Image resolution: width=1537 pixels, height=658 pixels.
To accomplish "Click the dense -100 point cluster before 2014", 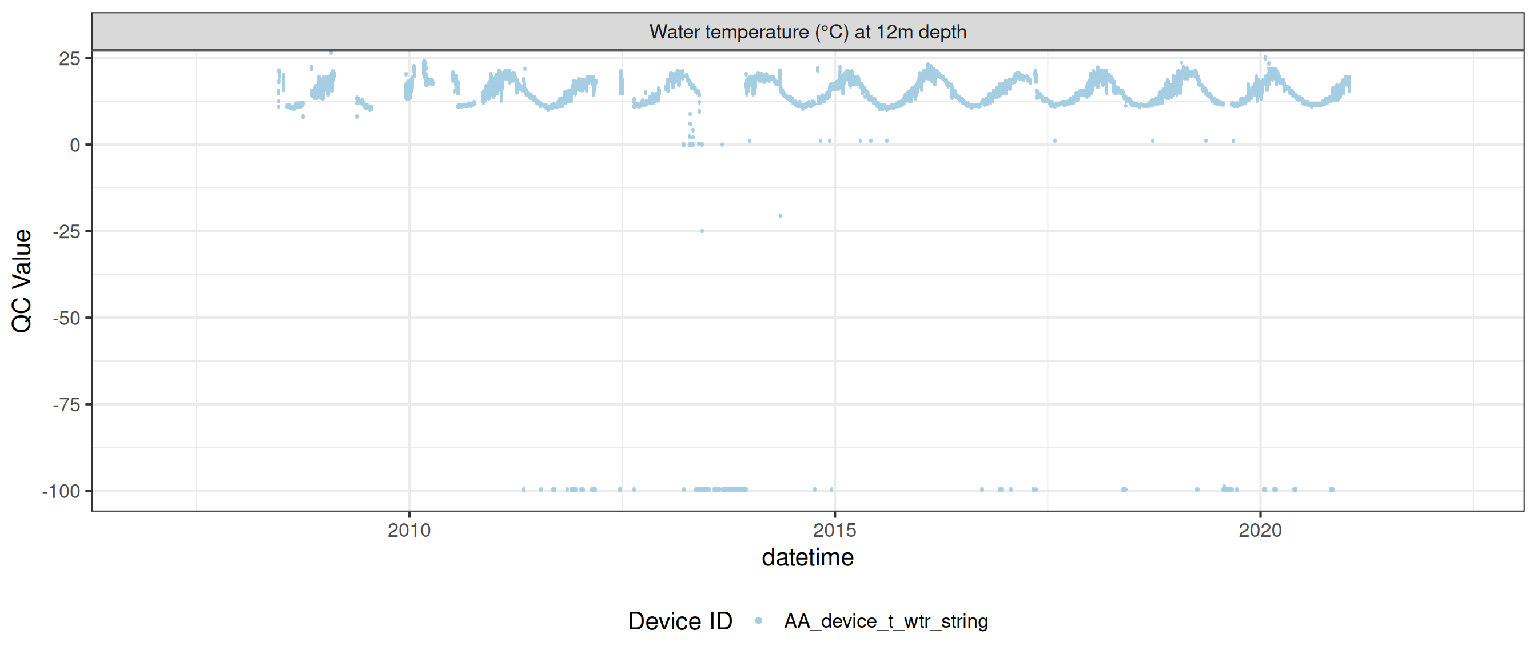I will (x=721, y=490).
